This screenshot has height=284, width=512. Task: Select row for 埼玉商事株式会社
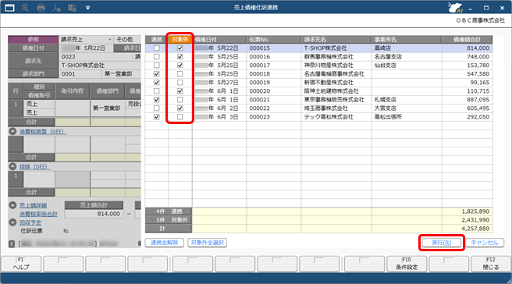(319, 108)
